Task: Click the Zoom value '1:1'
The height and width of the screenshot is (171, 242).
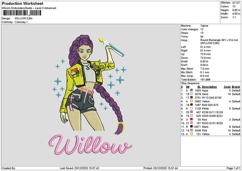Action: (234, 17)
